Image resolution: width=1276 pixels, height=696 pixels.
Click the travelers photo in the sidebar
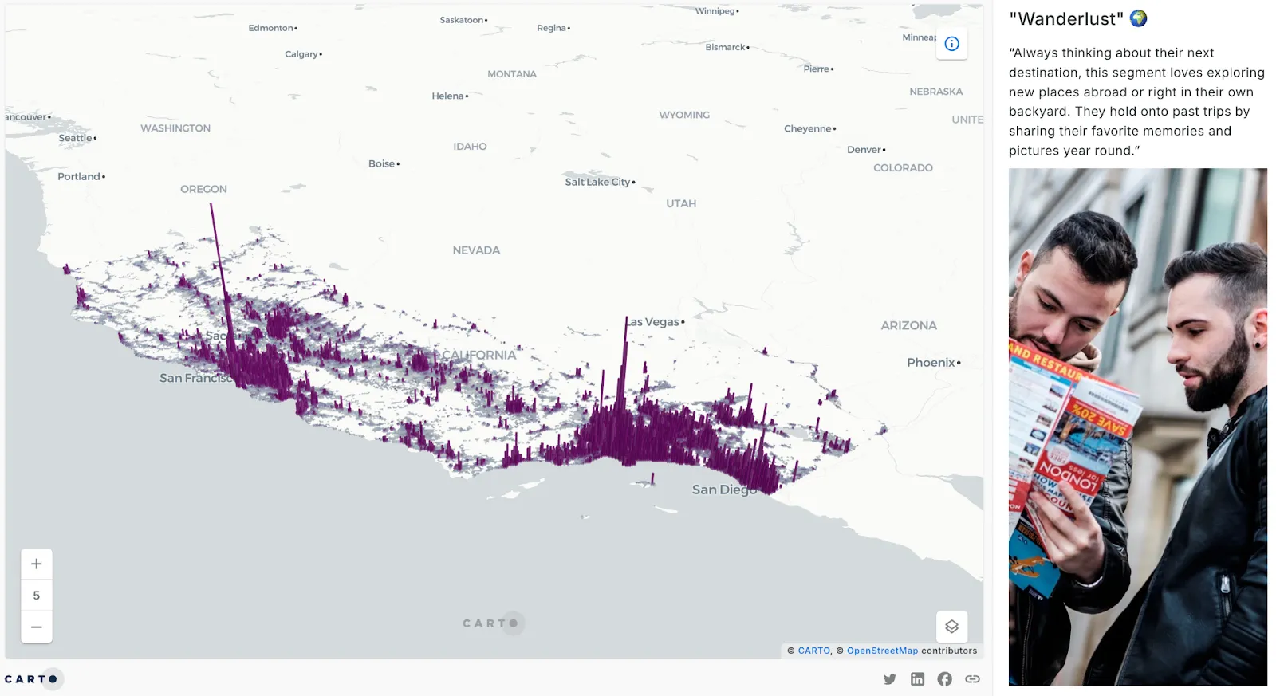point(1137,427)
